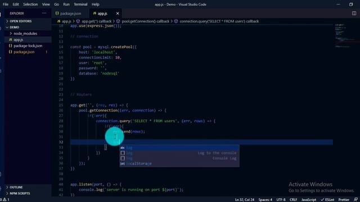The width and height of the screenshot is (360, 202).
Task: Place cursor on "host: 'localhost'" line
Action: tap(98, 52)
